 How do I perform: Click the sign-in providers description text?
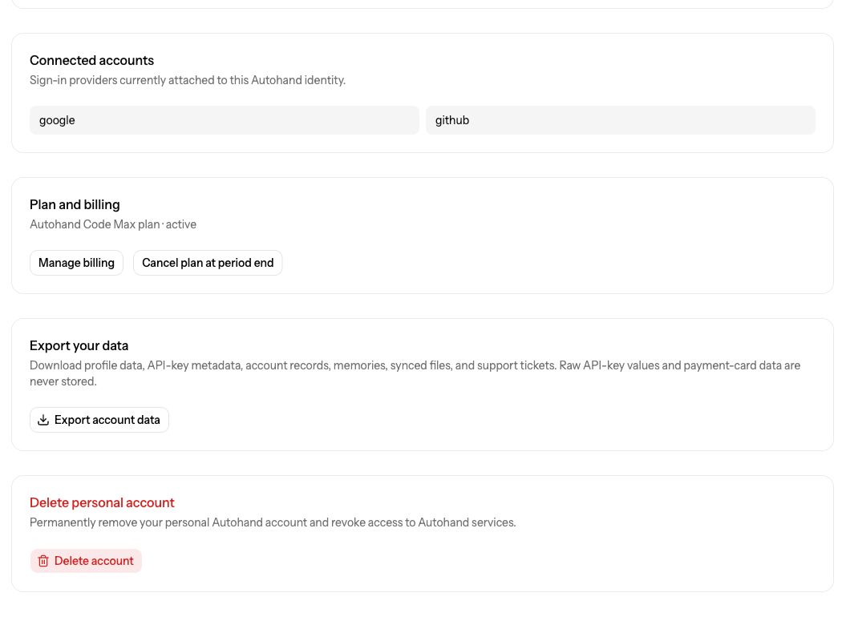188,80
